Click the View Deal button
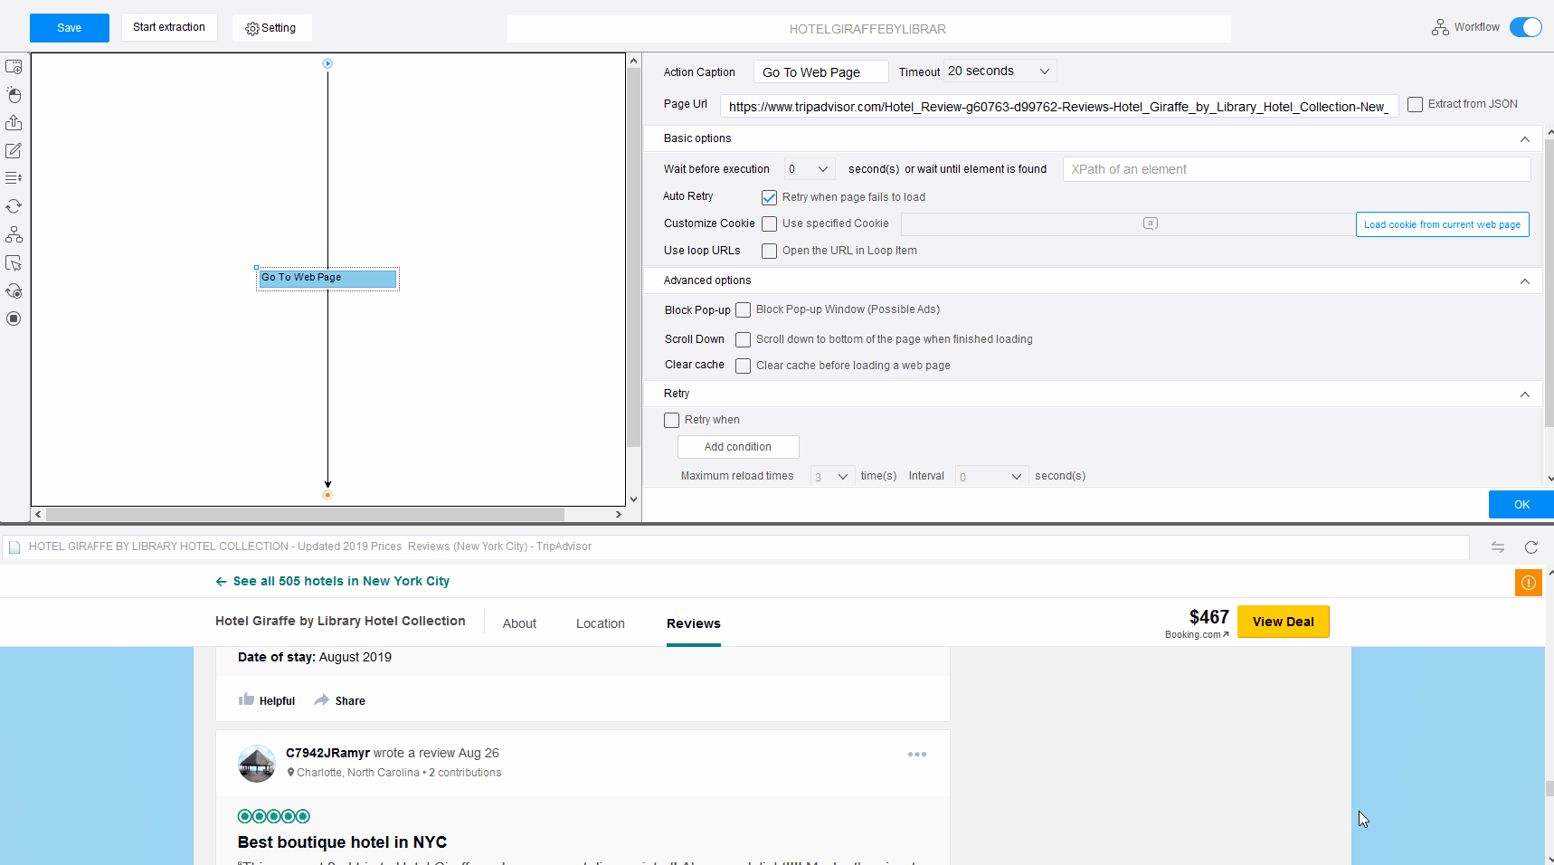 [x=1283, y=622]
